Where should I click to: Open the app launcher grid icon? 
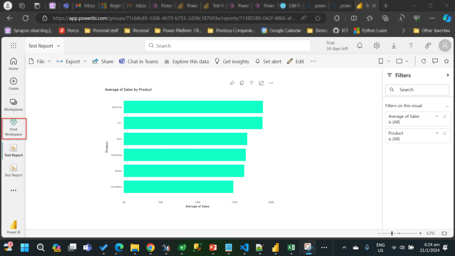(x=13, y=46)
